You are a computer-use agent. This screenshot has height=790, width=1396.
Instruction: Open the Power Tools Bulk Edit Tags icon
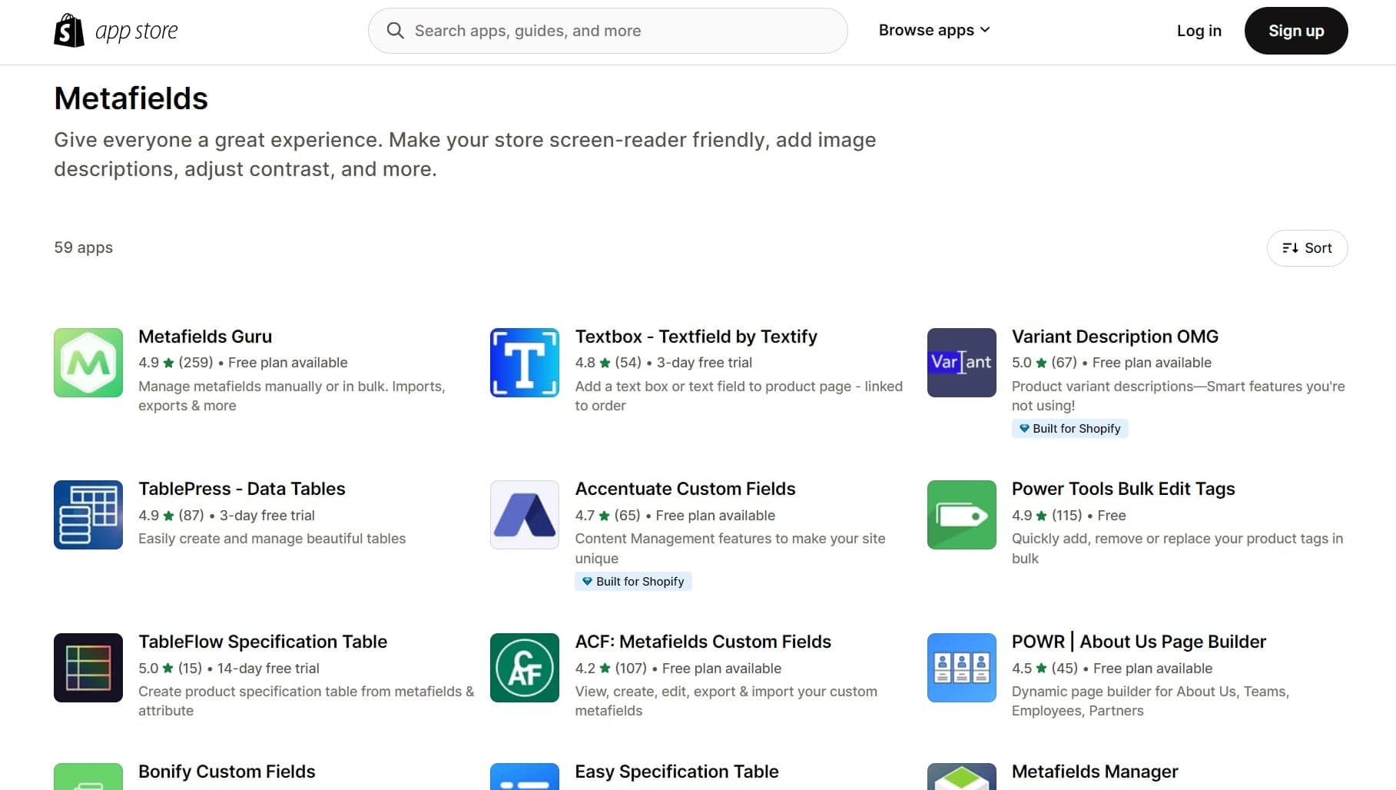(962, 515)
